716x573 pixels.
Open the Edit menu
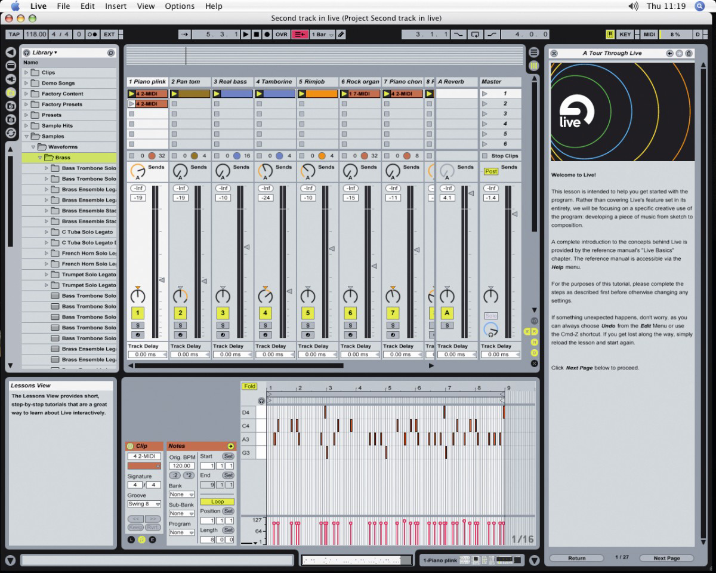coord(88,6)
